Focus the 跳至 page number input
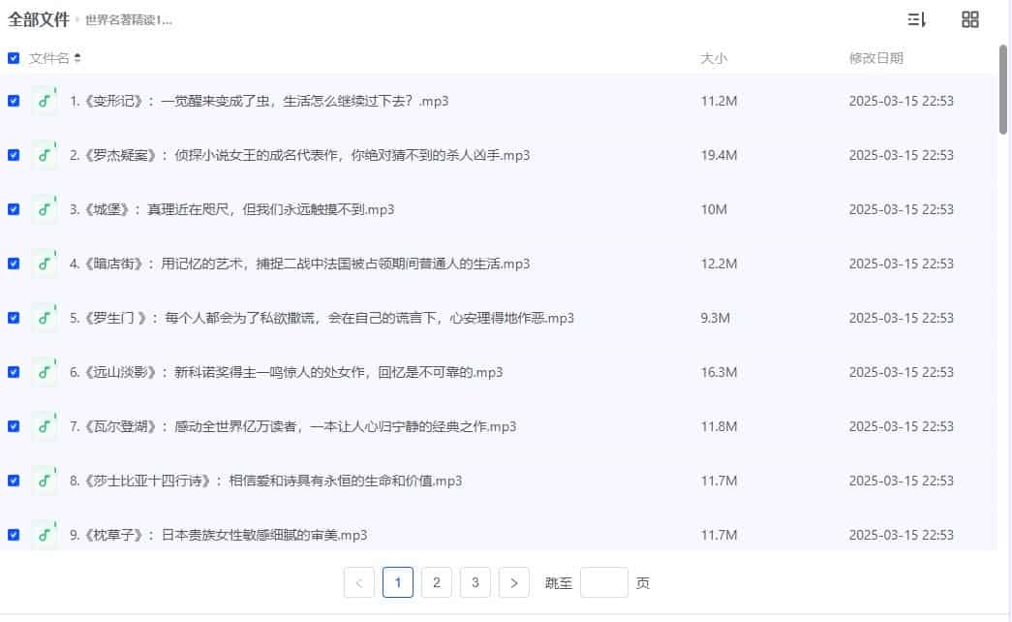 coord(603,582)
